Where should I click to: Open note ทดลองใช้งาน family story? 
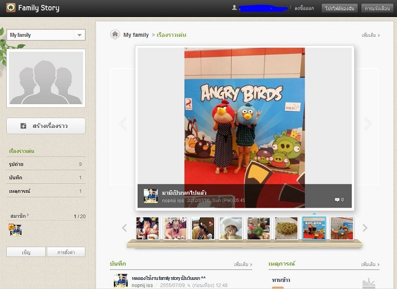(x=169, y=278)
